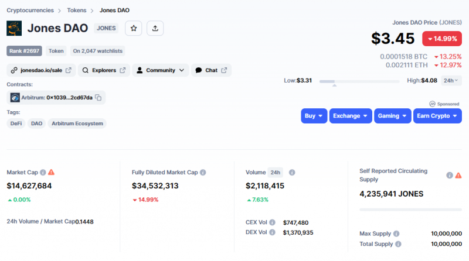469x261 pixels.
Task: Click the CEX Vol info icon
Action: (x=273, y=223)
